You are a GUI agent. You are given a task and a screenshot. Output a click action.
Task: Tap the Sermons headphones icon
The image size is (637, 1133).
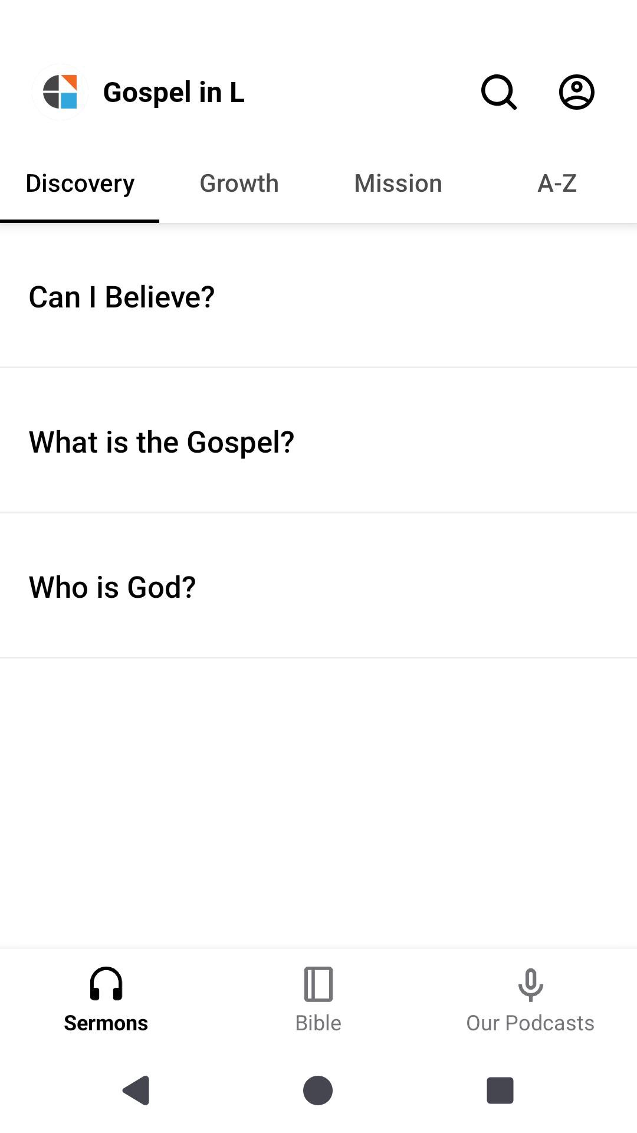106,984
